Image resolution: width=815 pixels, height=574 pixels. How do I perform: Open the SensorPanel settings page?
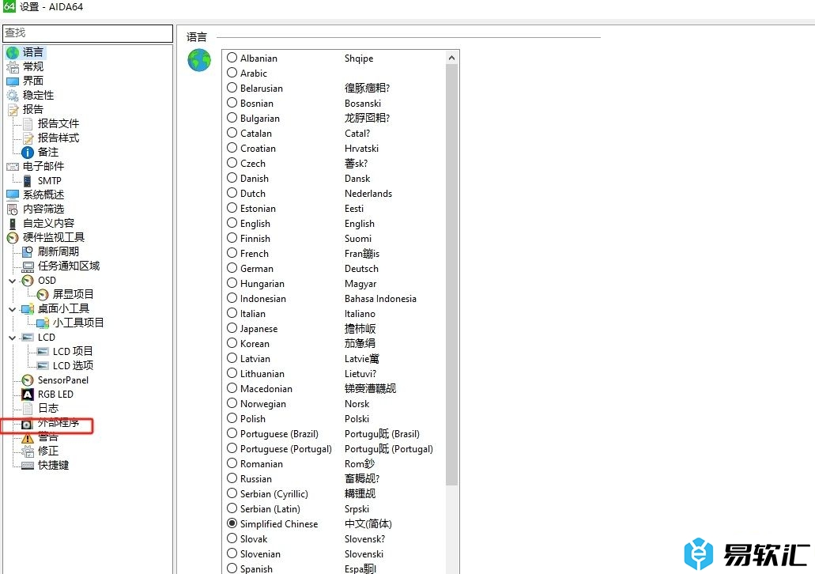click(63, 380)
